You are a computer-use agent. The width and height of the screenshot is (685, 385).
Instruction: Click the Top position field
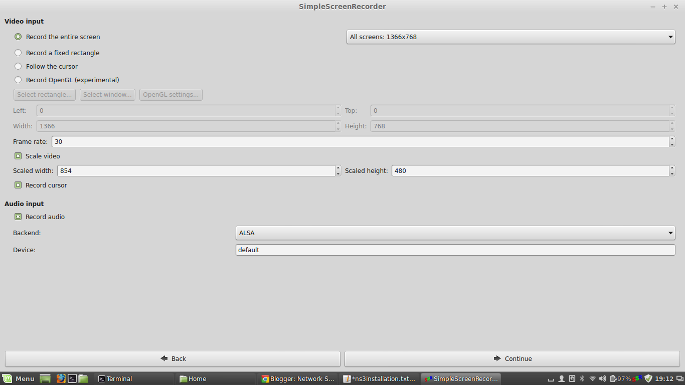520,110
